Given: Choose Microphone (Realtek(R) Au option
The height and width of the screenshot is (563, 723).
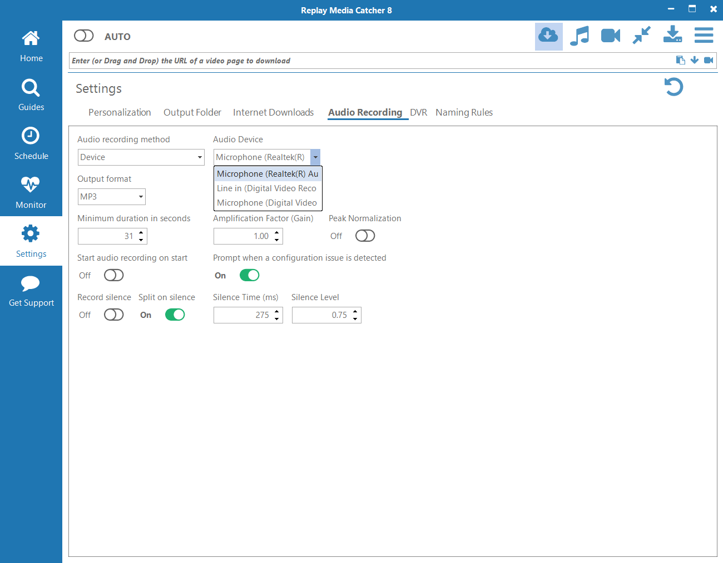Looking at the screenshot, I should [268, 174].
